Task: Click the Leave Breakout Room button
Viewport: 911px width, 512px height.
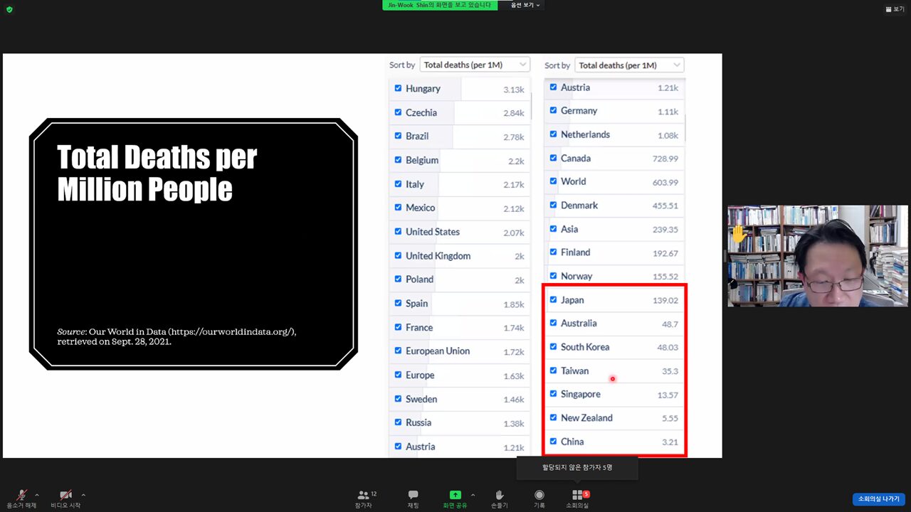Action: pos(878,499)
